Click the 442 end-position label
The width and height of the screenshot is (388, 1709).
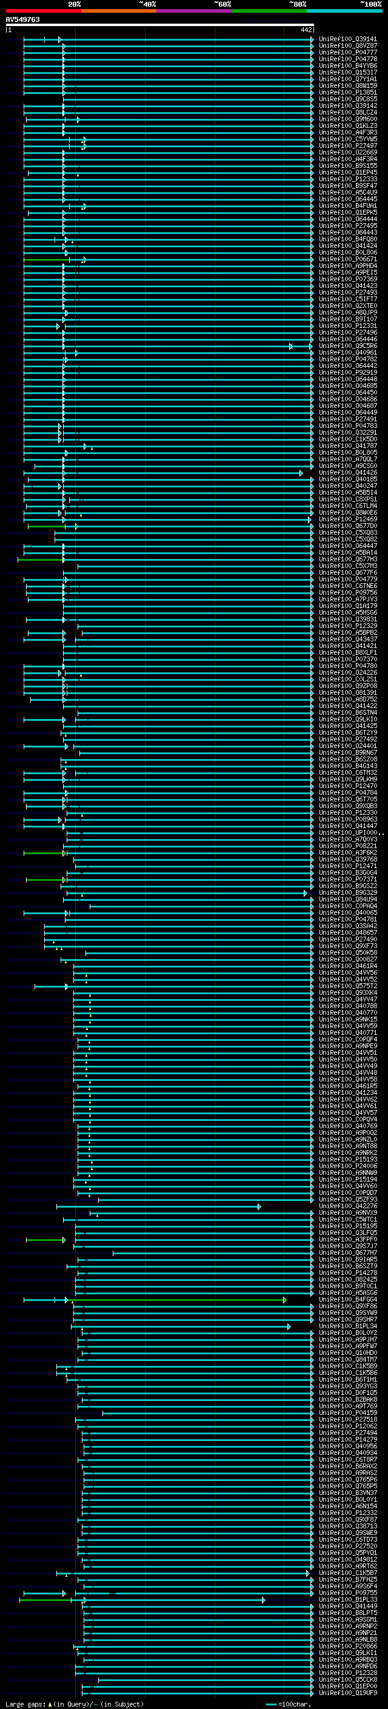pos(306,30)
